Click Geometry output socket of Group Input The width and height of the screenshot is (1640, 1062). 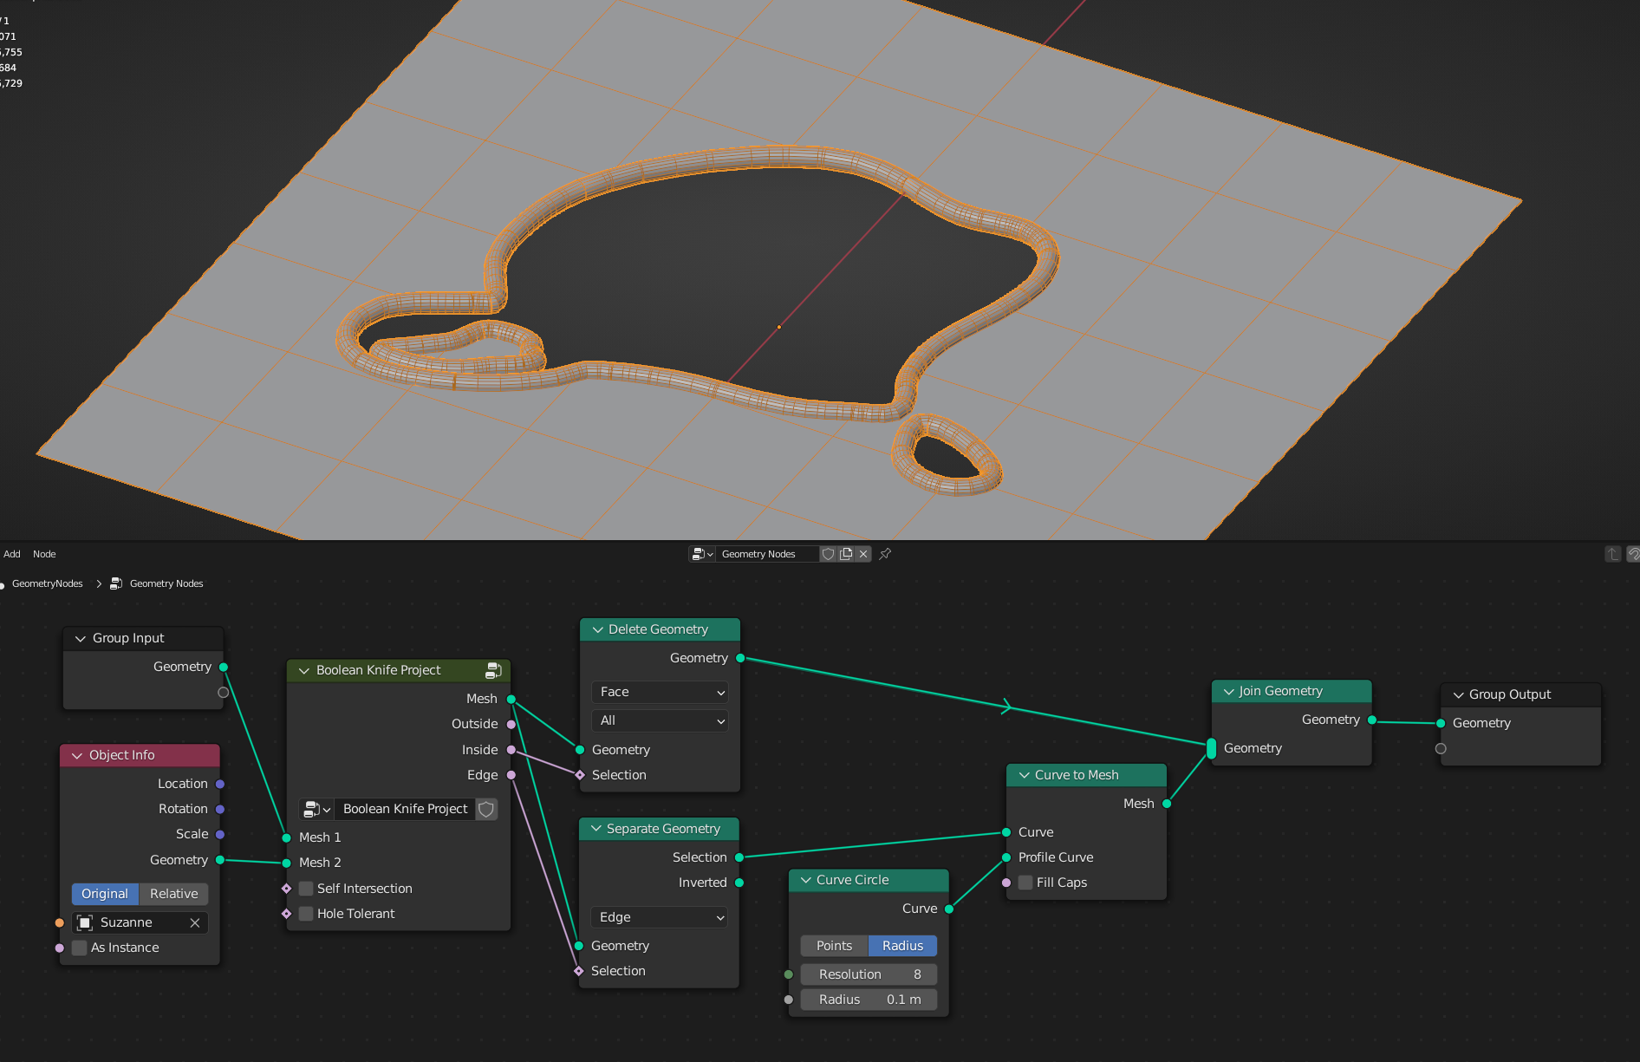point(224,667)
